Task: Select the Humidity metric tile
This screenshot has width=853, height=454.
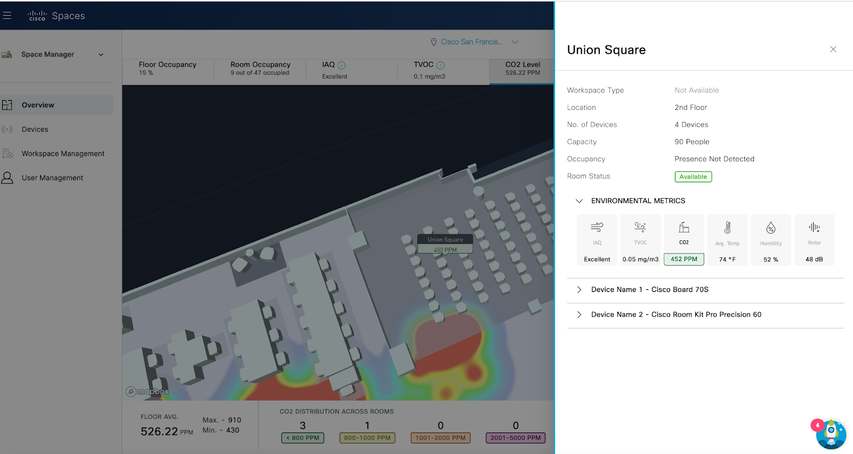Action: click(770, 240)
